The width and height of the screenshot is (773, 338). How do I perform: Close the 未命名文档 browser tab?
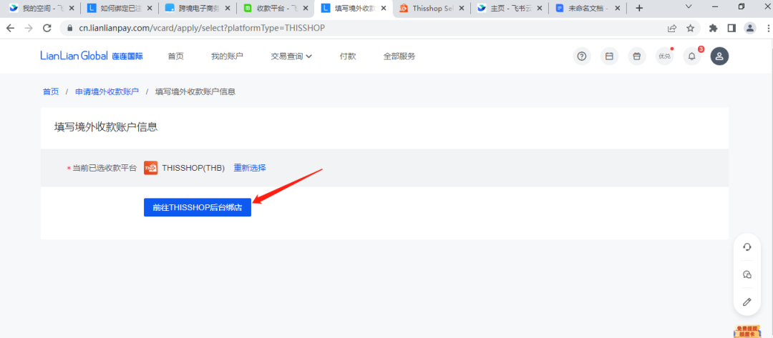point(617,9)
